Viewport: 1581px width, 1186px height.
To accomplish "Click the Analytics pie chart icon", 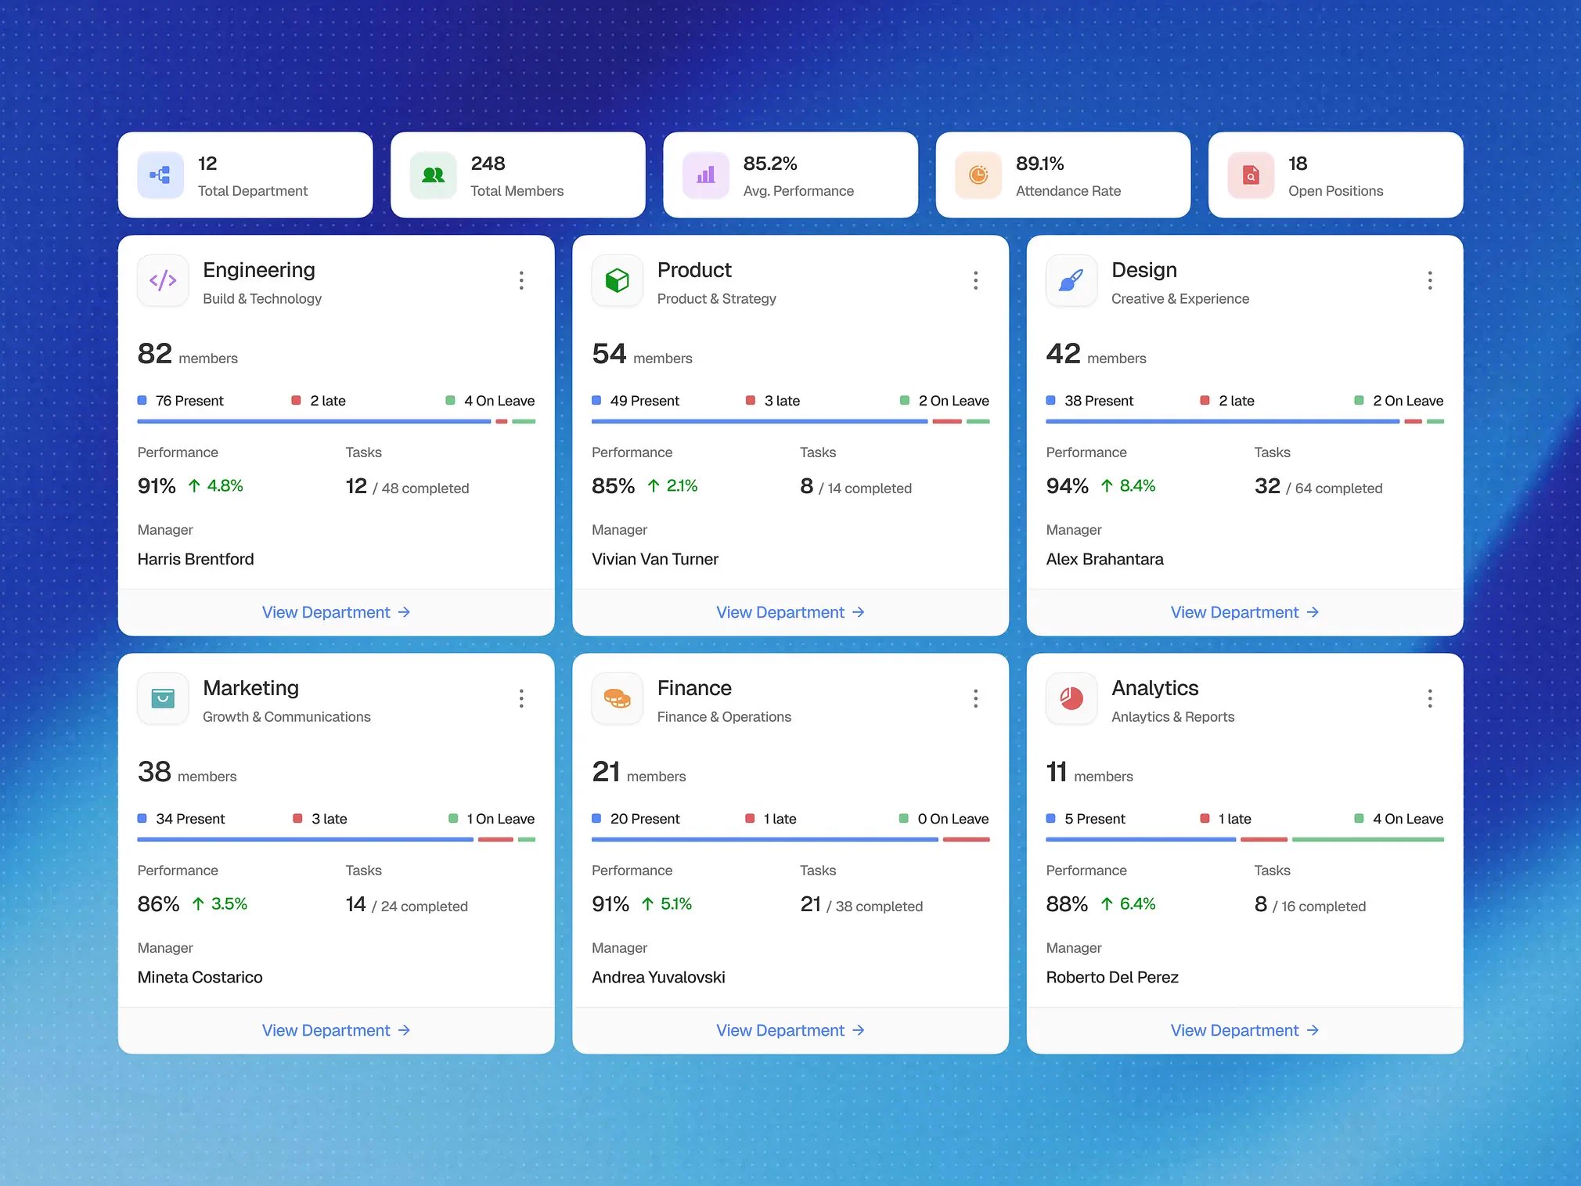I will pos(1071,698).
